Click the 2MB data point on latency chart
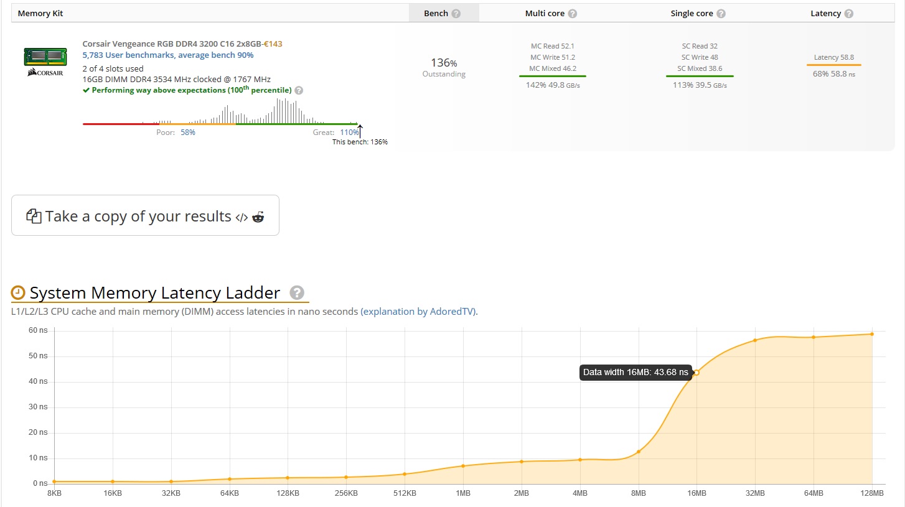Image resolution: width=905 pixels, height=507 pixels. point(522,462)
